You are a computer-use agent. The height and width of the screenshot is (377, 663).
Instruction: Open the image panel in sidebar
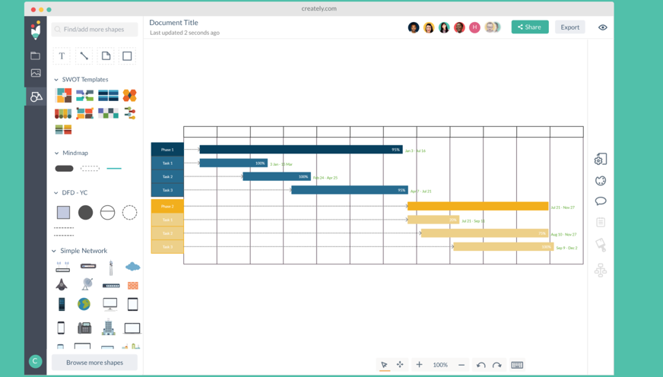(36, 73)
